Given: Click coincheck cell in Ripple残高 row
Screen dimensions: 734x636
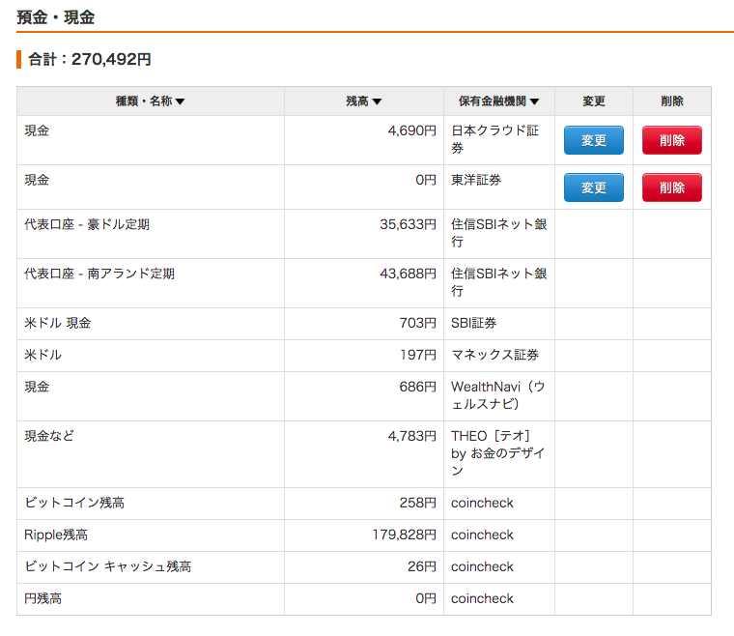Looking at the screenshot, I should (499, 535).
